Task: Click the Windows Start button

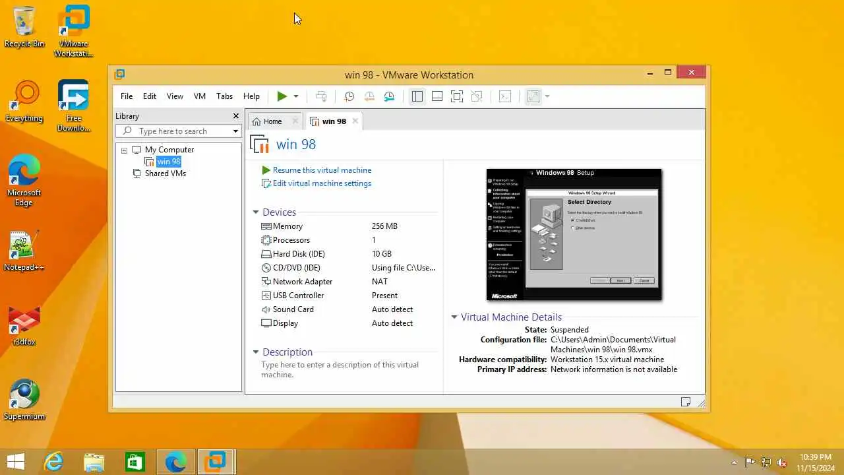Action: click(x=16, y=462)
